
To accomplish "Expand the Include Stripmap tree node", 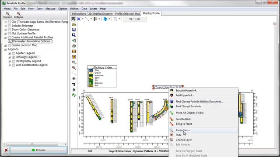I will [5, 26].
